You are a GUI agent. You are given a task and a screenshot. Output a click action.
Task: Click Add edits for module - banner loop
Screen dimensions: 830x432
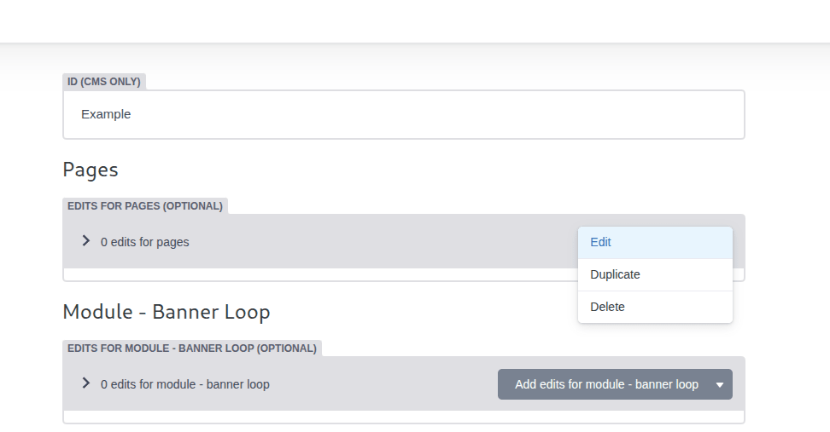click(606, 384)
